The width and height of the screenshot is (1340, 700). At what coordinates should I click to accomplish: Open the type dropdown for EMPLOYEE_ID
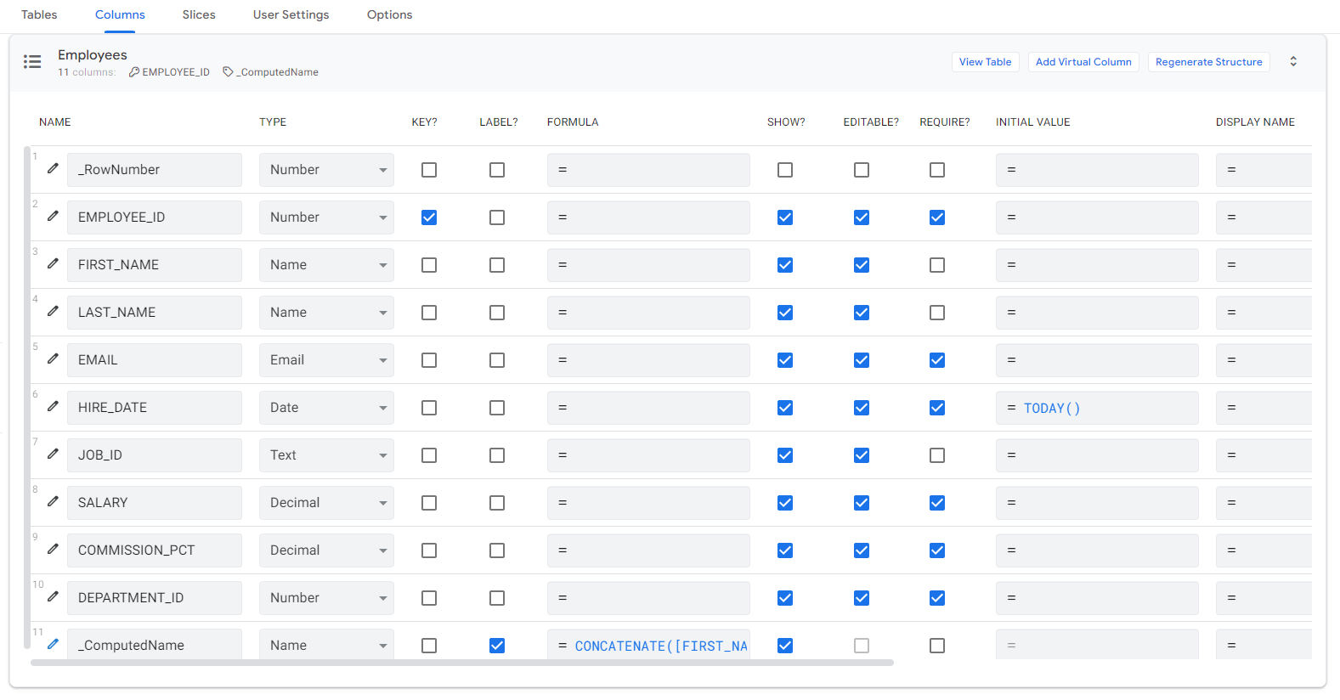326,217
